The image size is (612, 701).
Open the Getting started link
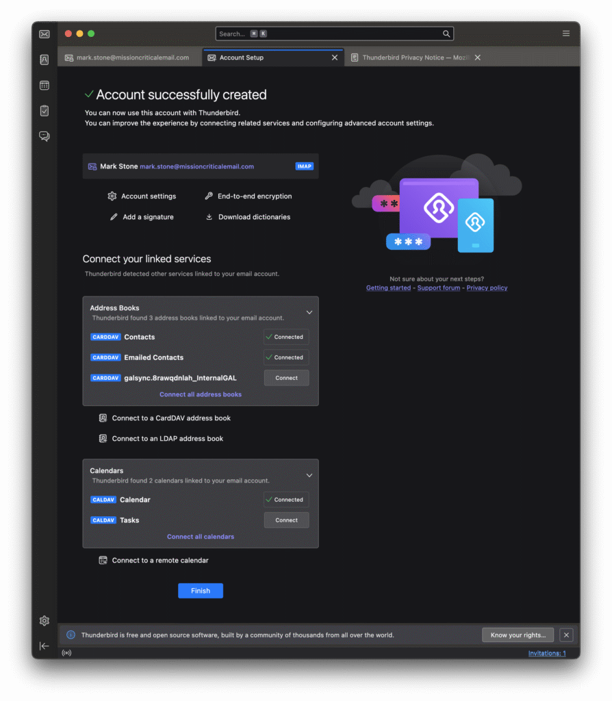point(388,288)
